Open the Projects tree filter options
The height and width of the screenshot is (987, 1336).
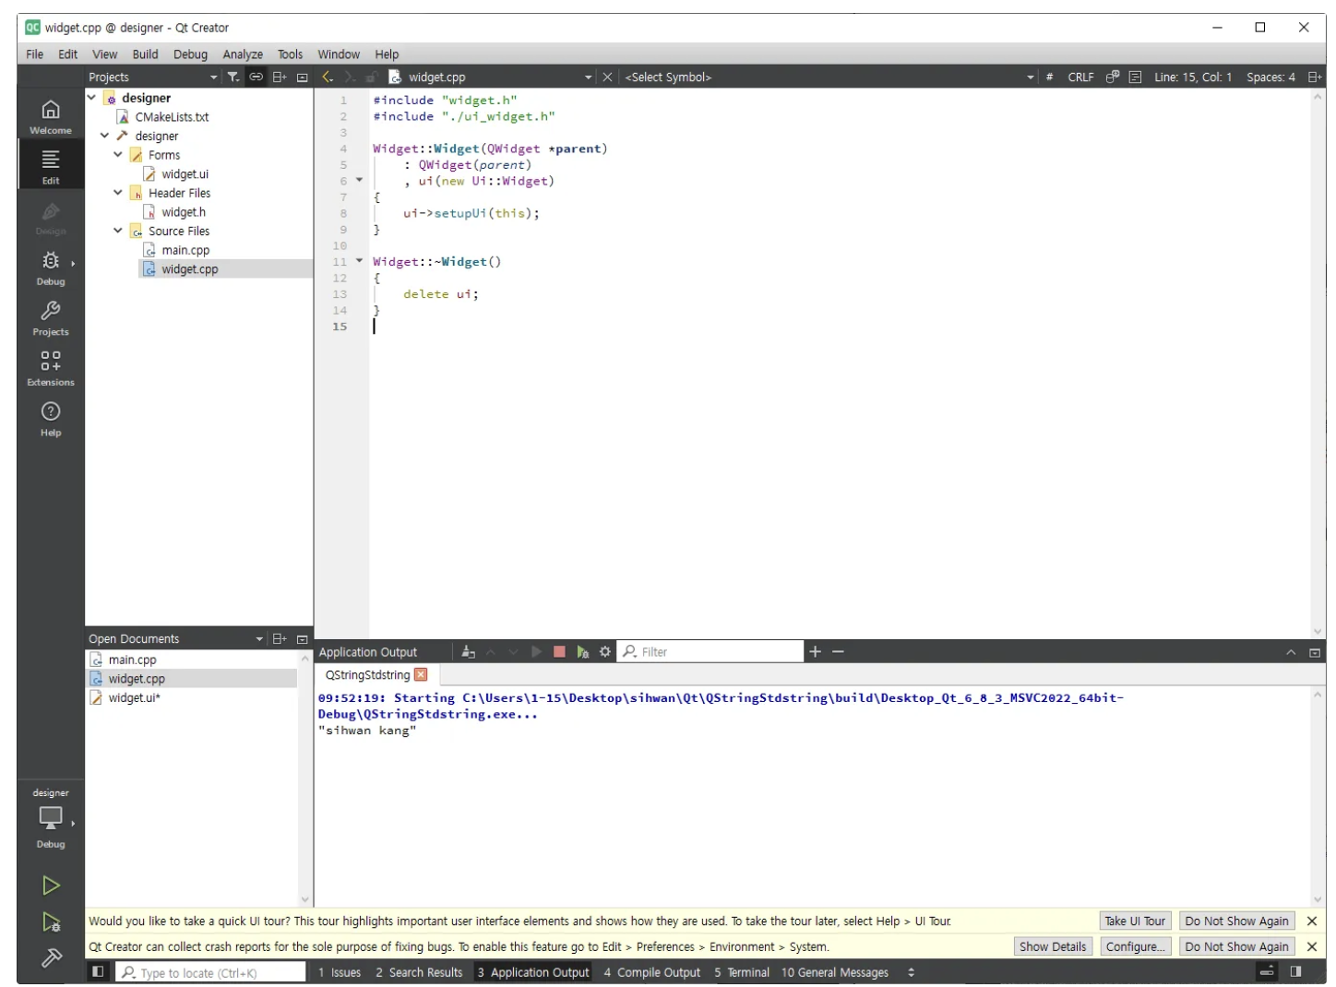[233, 77]
